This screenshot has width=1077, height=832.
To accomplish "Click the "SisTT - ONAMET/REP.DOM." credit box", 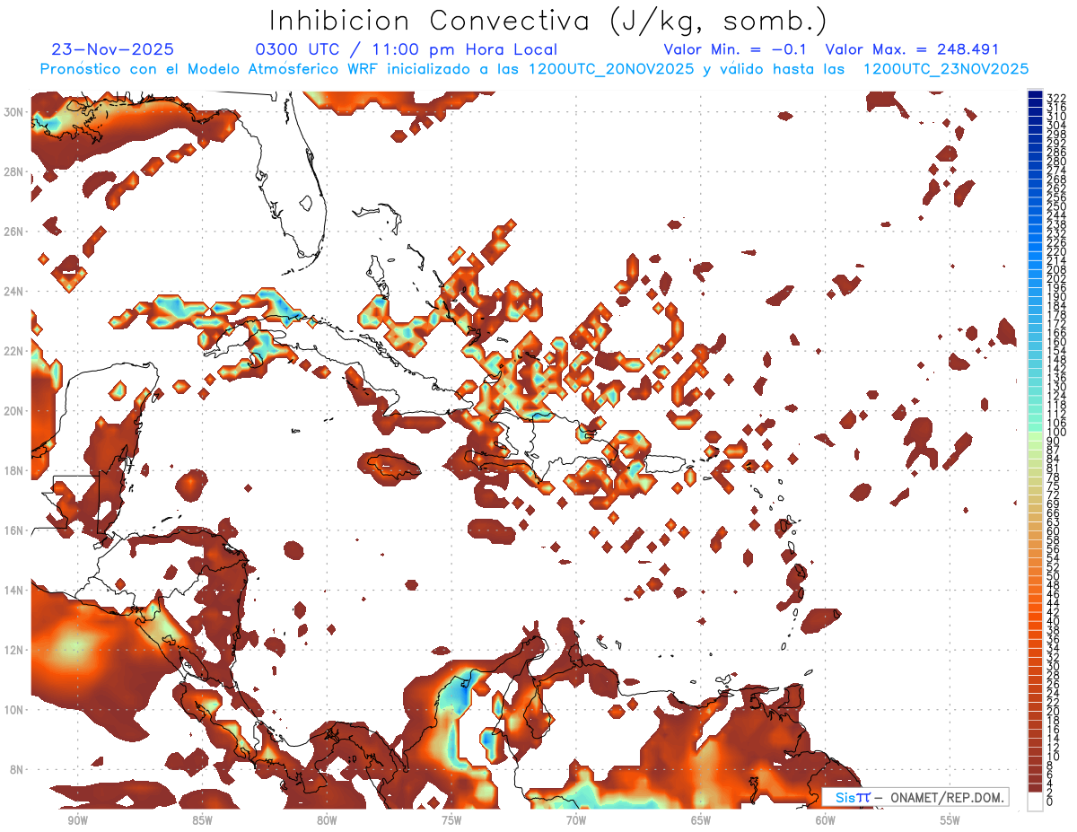I will (x=915, y=797).
